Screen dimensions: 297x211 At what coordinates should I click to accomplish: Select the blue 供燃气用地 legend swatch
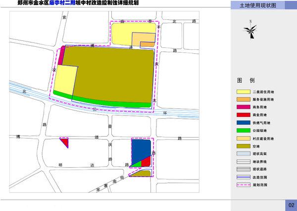click(244, 122)
